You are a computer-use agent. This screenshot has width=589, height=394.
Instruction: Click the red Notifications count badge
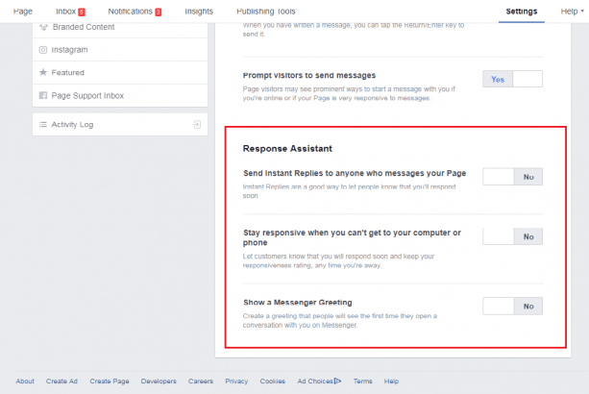pos(158,12)
